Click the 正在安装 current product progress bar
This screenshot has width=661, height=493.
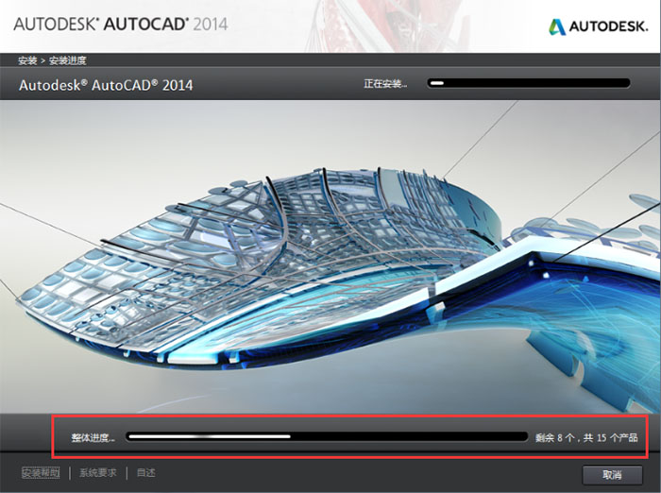(x=529, y=83)
